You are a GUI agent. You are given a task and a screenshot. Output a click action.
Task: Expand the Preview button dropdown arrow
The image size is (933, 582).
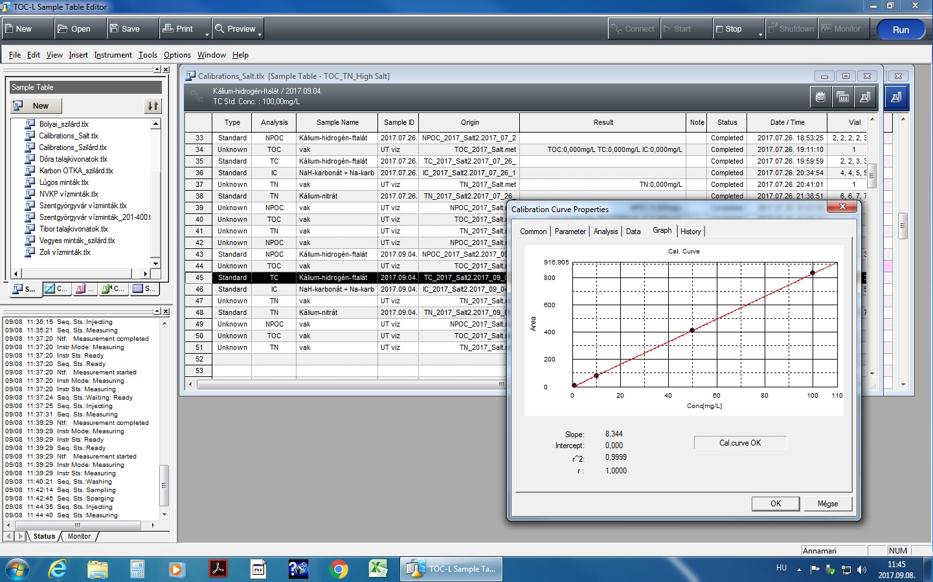[x=260, y=34]
